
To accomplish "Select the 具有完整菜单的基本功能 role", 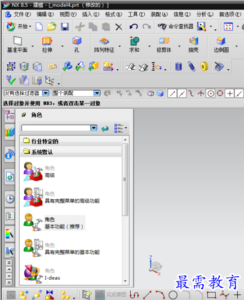I will 61,249.
